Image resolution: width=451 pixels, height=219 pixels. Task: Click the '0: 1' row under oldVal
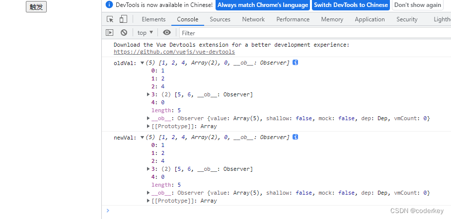point(158,71)
